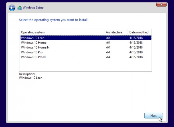Select Windows 10 Pro N entry
The width and height of the screenshot is (174, 127).
point(33,57)
